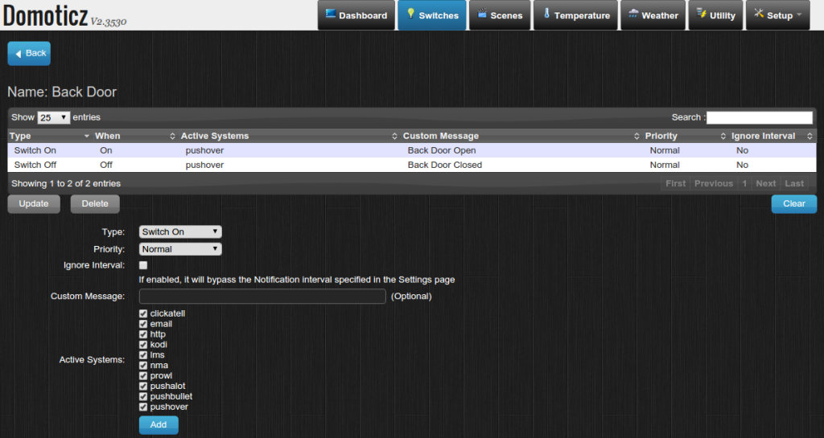Click the Update button
The image size is (824, 438).
point(34,204)
